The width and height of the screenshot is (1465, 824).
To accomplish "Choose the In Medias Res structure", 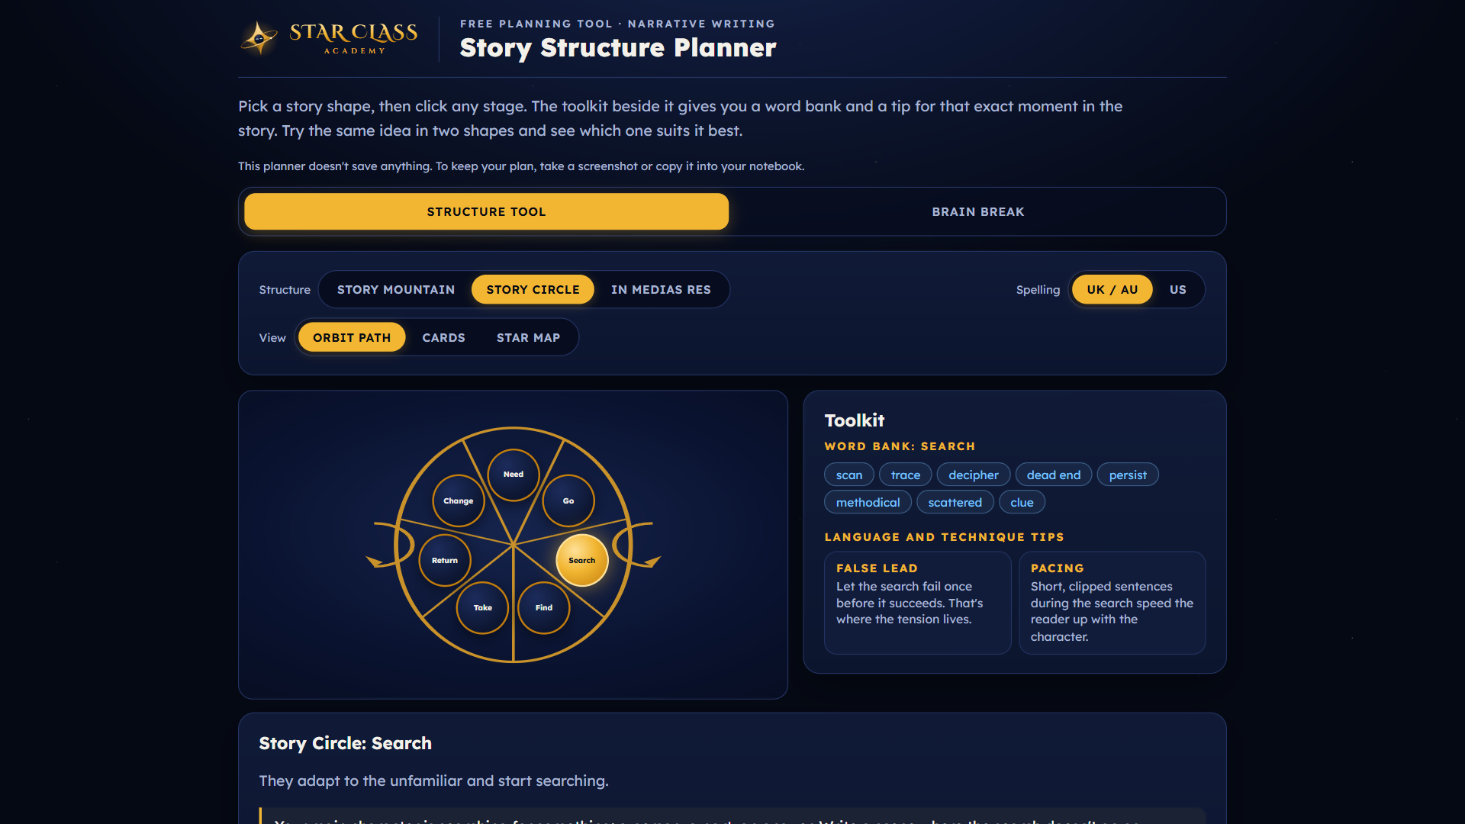I will [661, 290].
